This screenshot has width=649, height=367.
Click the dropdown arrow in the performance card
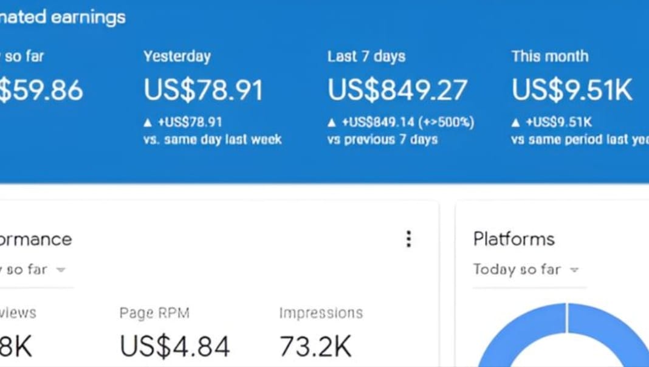[x=61, y=270]
